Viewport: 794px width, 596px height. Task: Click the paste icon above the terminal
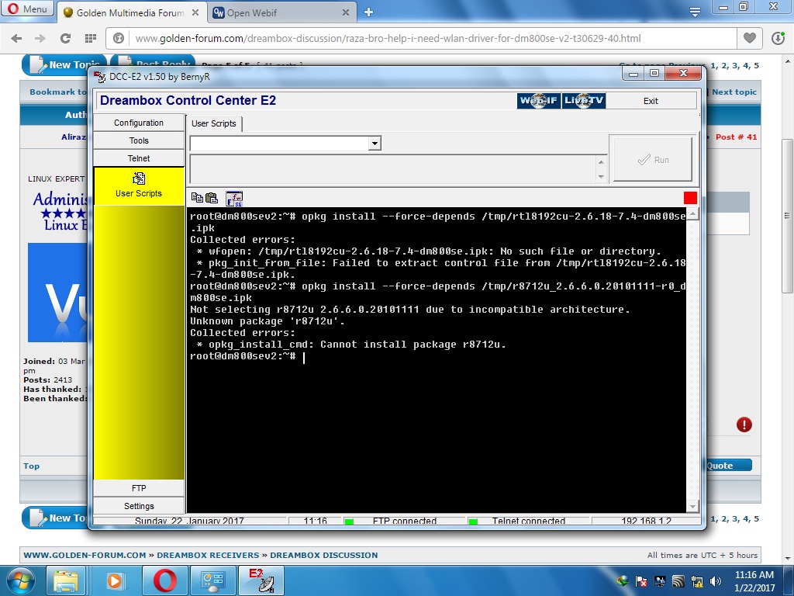coord(212,198)
